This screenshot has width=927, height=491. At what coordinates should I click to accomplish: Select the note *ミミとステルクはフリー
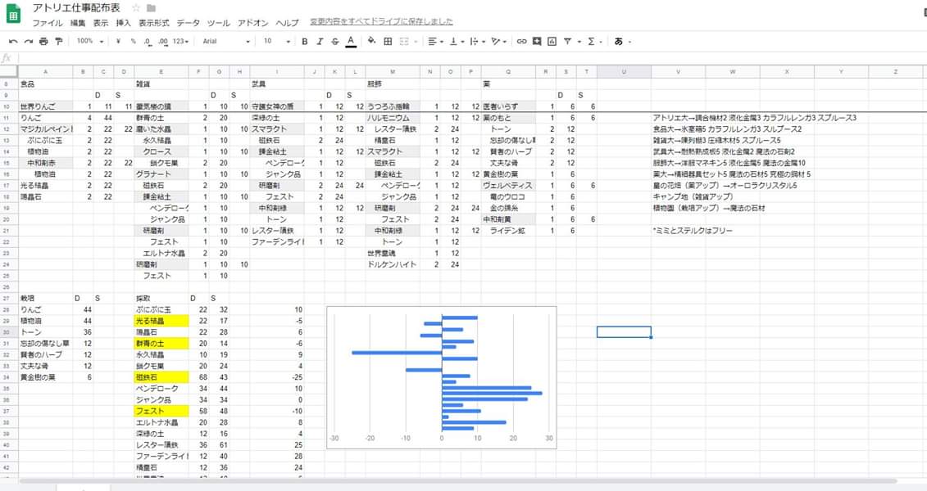coord(693,231)
